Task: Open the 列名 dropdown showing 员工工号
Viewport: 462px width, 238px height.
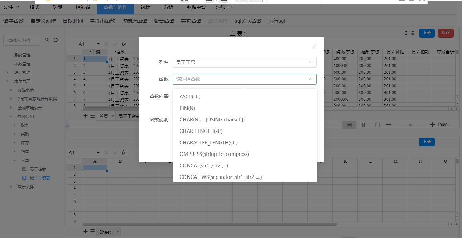Action: coord(244,62)
